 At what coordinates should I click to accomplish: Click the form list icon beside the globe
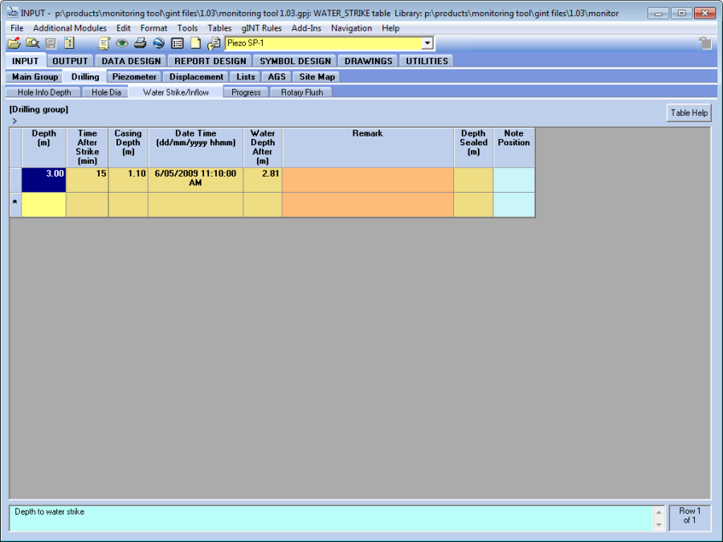click(x=177, y=43)
